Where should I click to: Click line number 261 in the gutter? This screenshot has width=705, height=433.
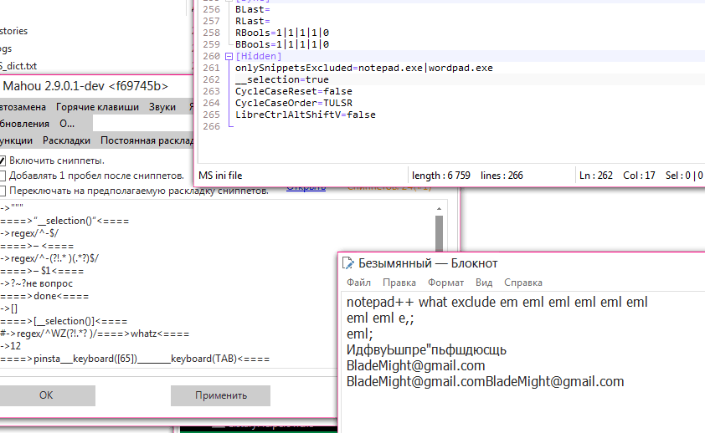click(211, 68)
